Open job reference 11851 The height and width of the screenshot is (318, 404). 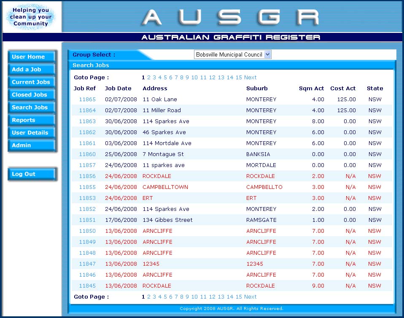click(x=87, y=220)
